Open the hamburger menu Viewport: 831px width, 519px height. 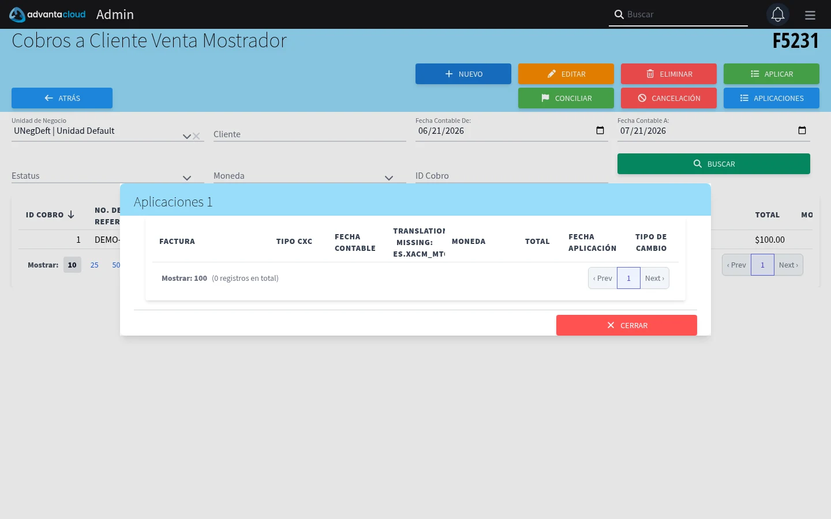tap(810, 15)
